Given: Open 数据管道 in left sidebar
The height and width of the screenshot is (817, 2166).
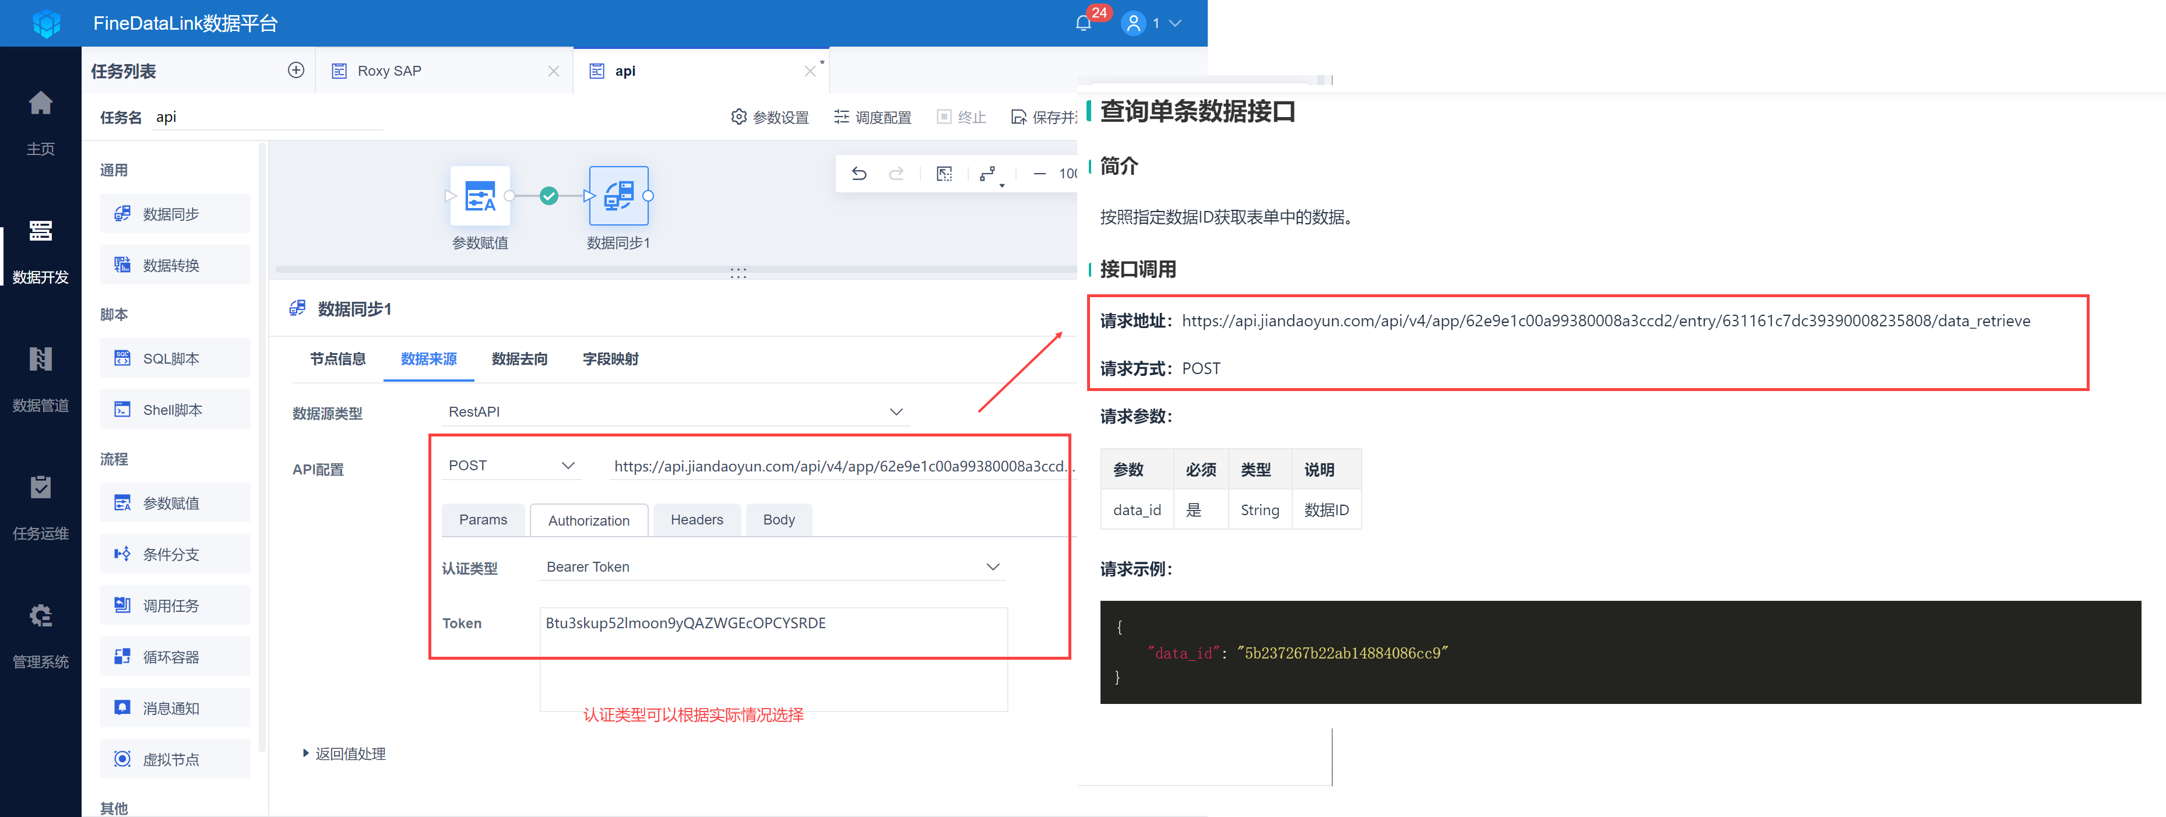Looking at the screenshot, I should [40, 379].
